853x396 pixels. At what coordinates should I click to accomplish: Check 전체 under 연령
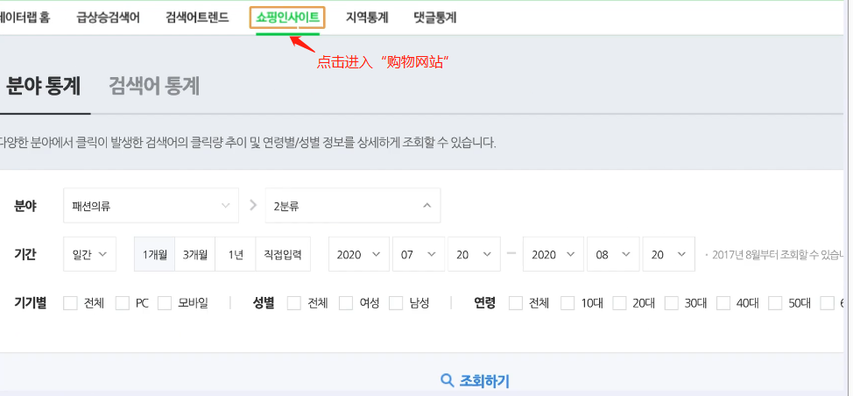516,303
